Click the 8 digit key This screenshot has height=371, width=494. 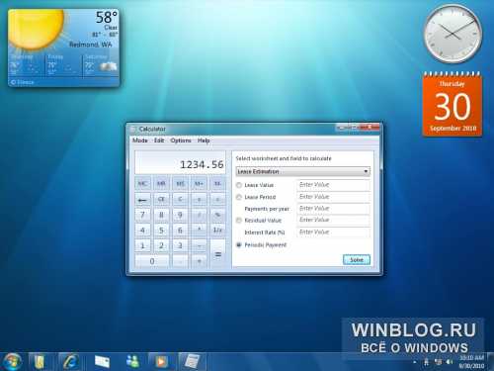coord(161,215)
